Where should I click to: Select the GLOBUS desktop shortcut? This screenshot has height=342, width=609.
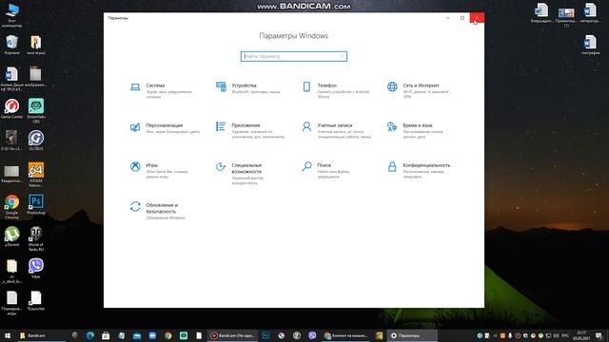[36, 141]
